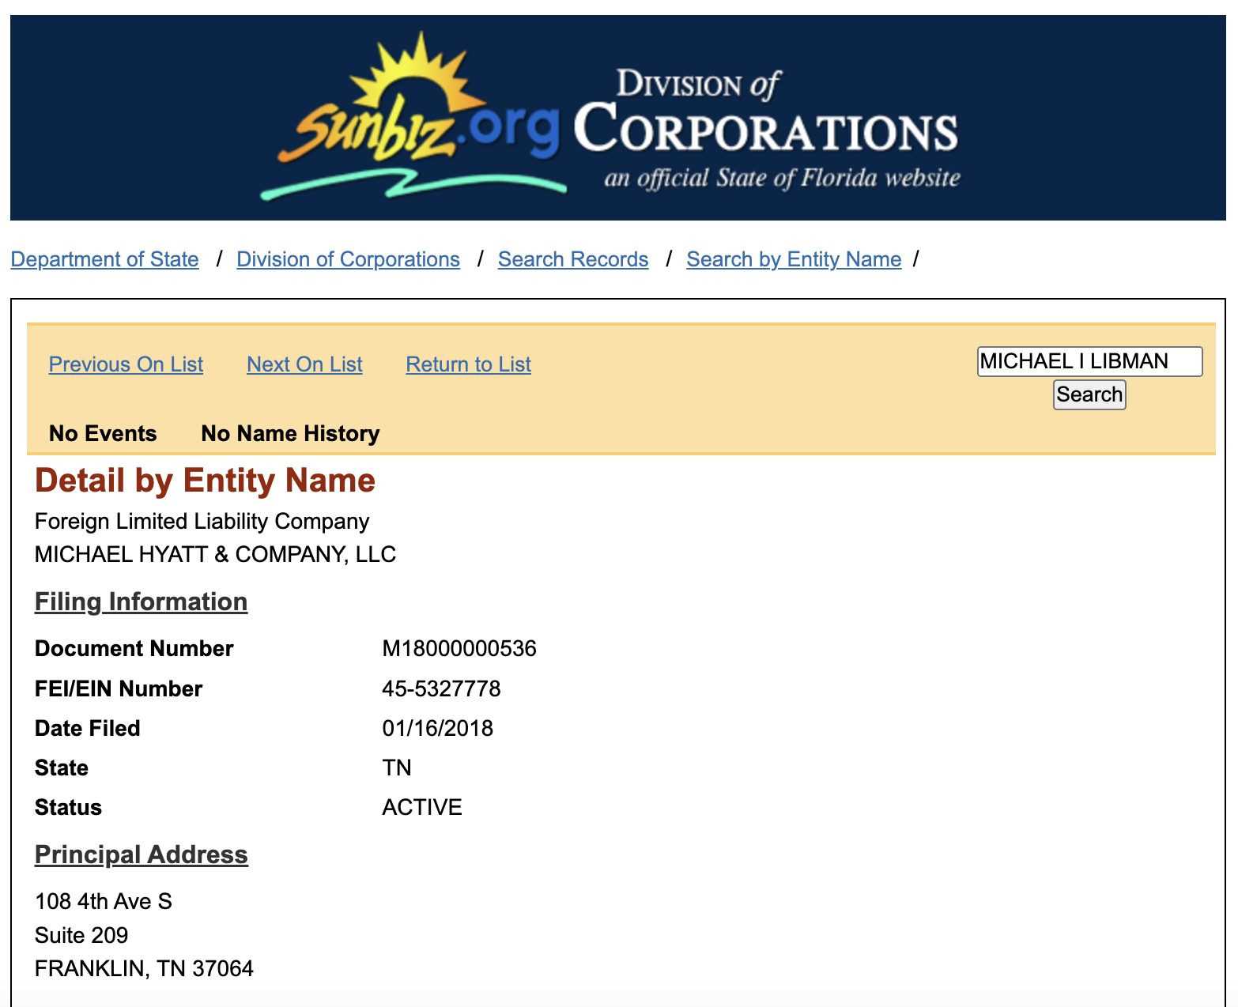
Task: Go to Previous On List
Action: pyautogui.click(x=126, y=364)
